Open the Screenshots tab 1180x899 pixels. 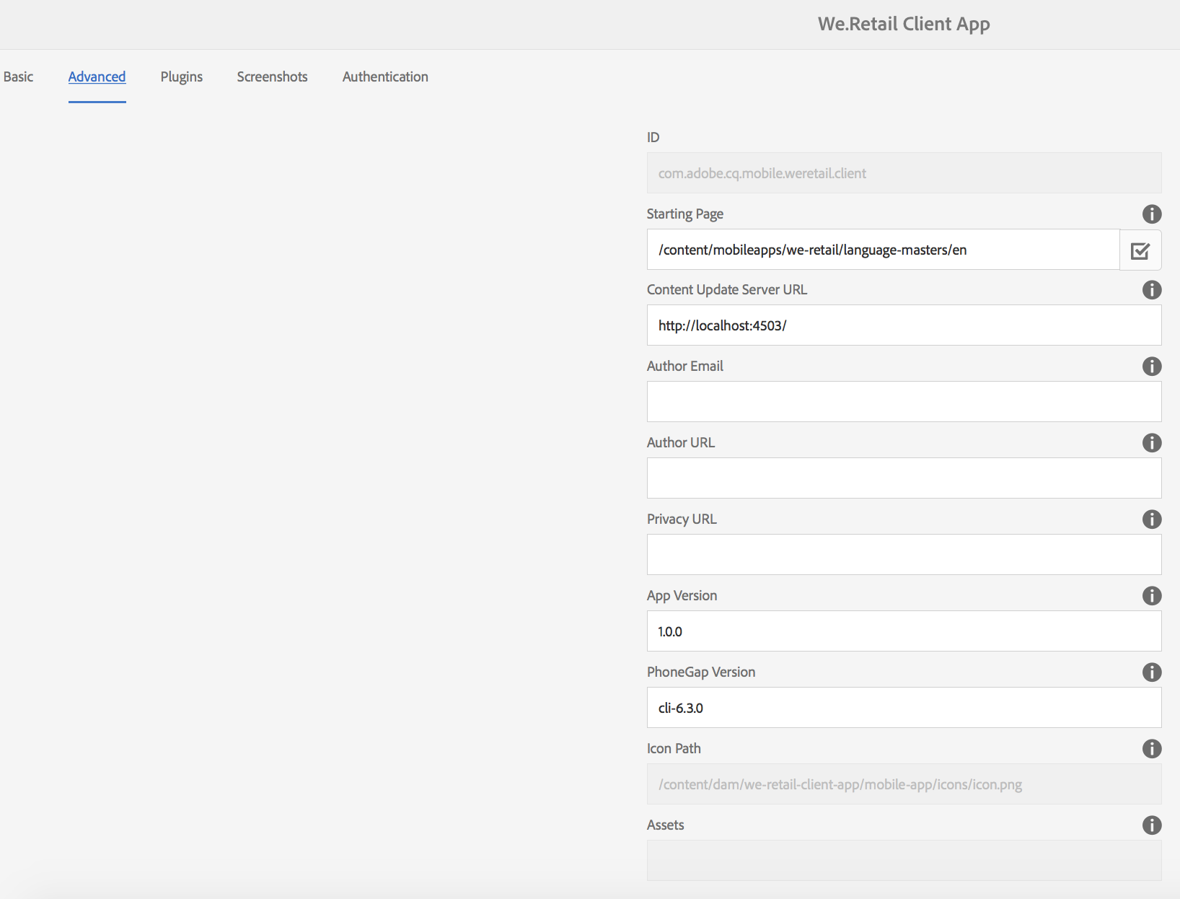coord(272,76)
